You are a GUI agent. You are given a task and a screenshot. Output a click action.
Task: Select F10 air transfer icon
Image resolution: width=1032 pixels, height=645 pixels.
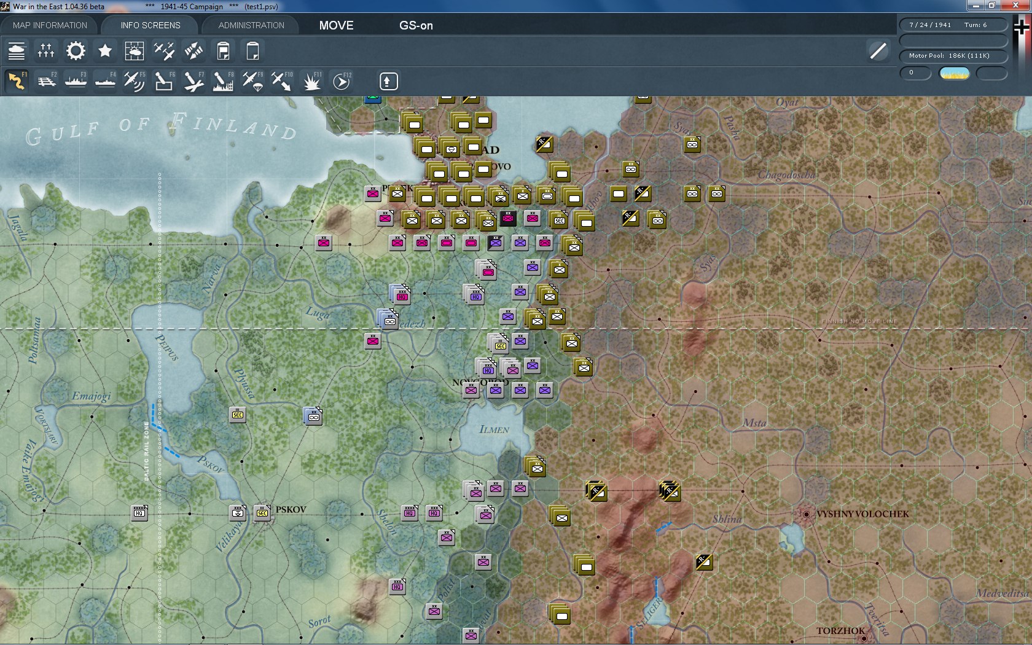[282, 81]
